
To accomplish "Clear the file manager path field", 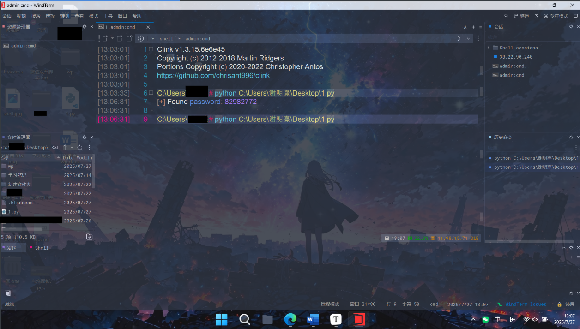I will pos(55,147).
